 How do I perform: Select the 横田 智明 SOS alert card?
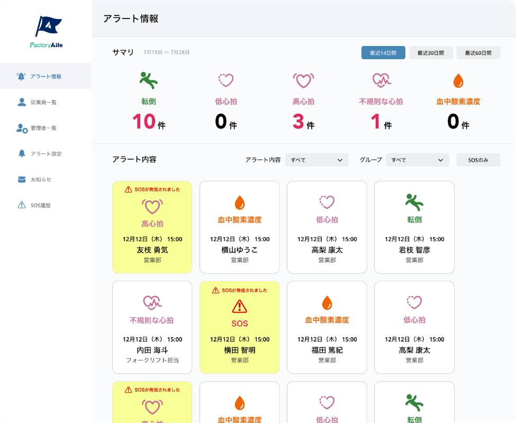tap(239, 327)
